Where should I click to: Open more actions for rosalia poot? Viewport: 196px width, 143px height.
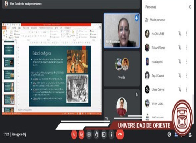pos(187,61)
